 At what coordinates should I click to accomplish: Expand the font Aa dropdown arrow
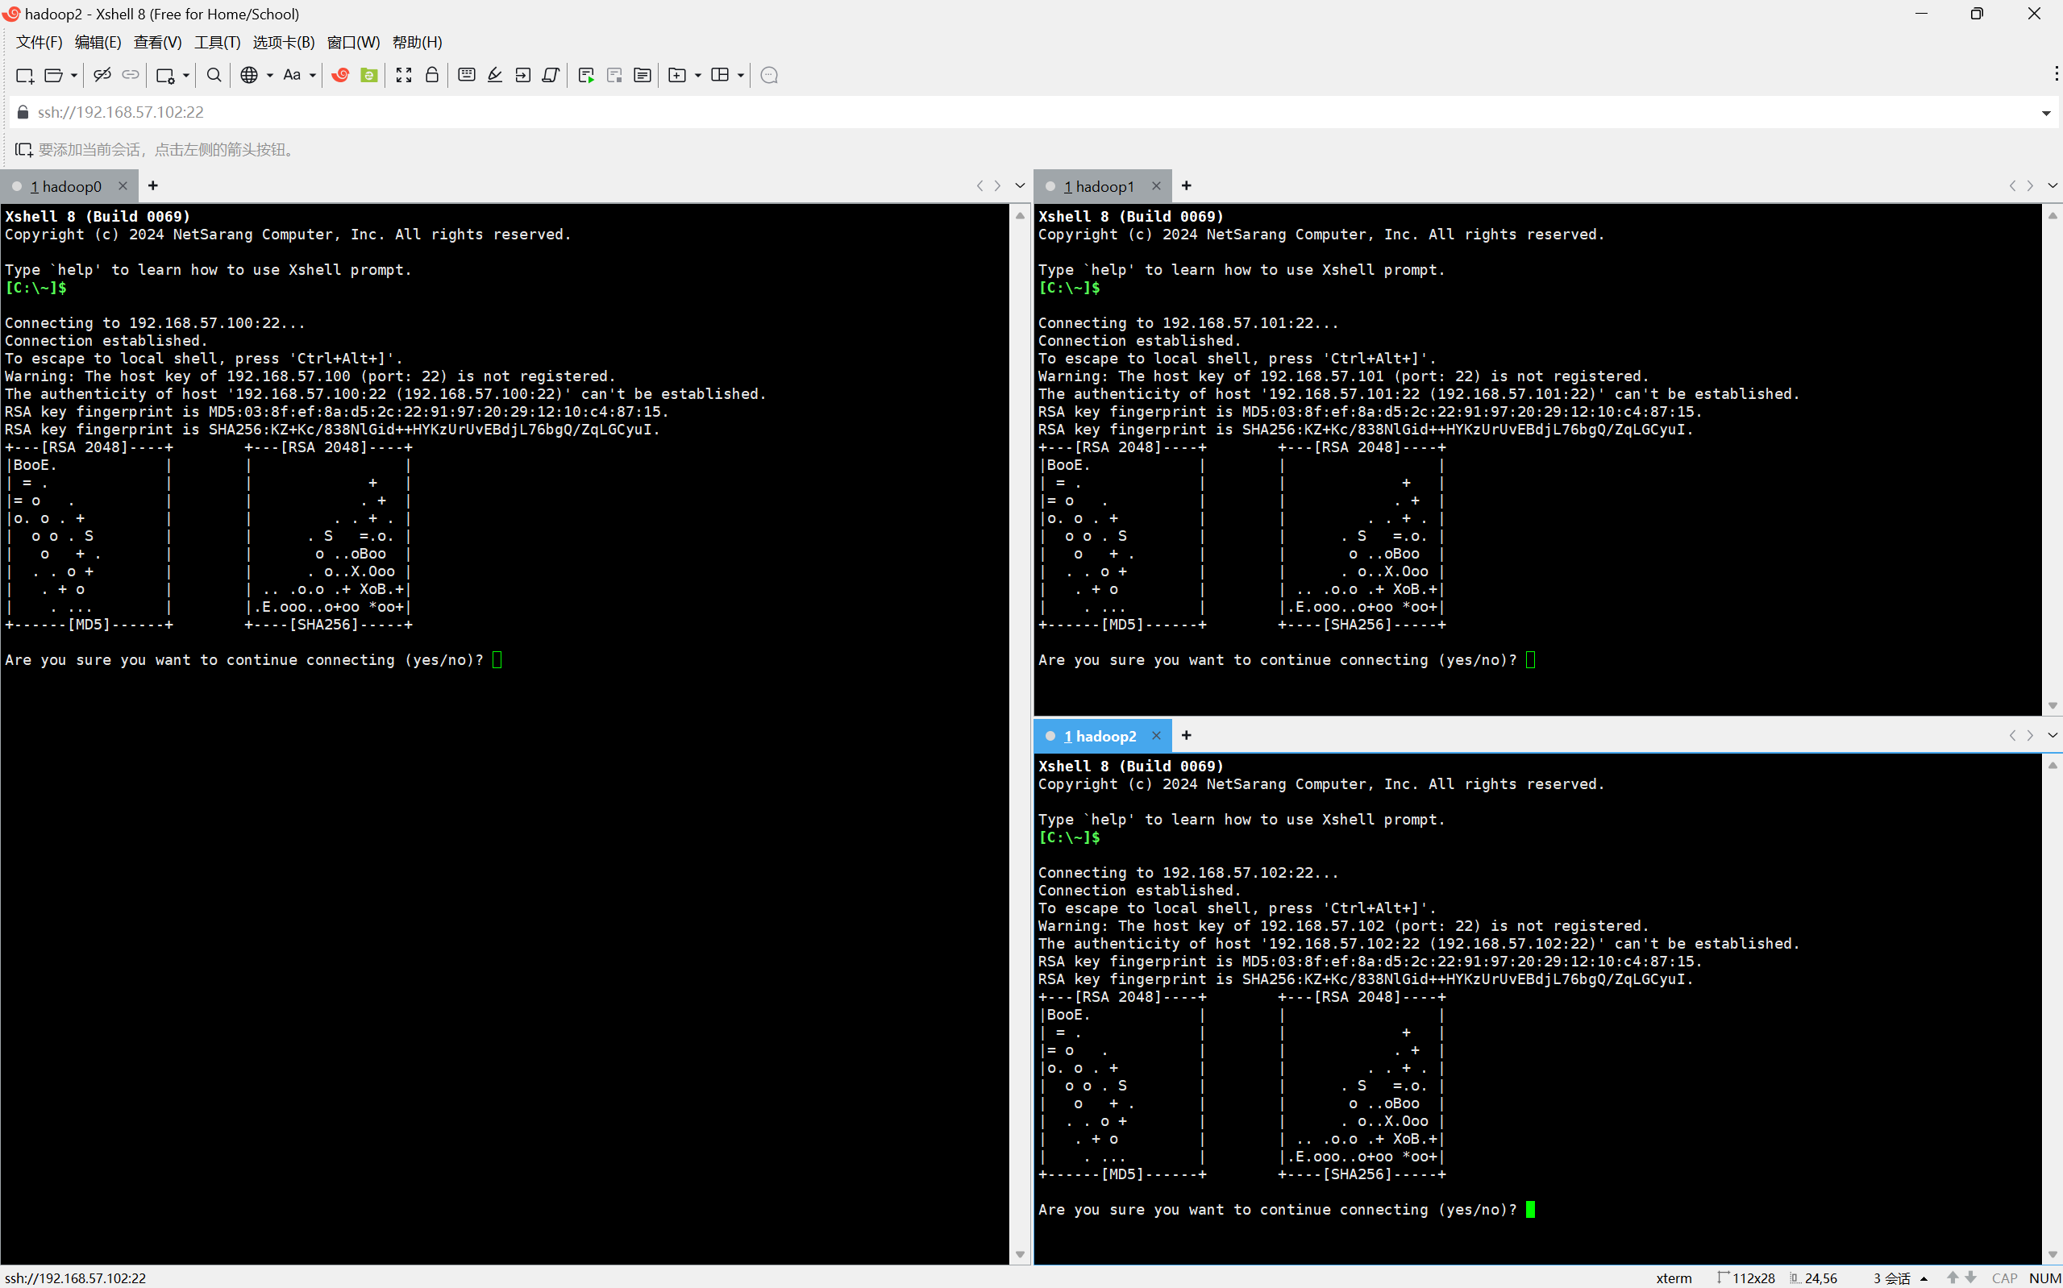[313, 75]
